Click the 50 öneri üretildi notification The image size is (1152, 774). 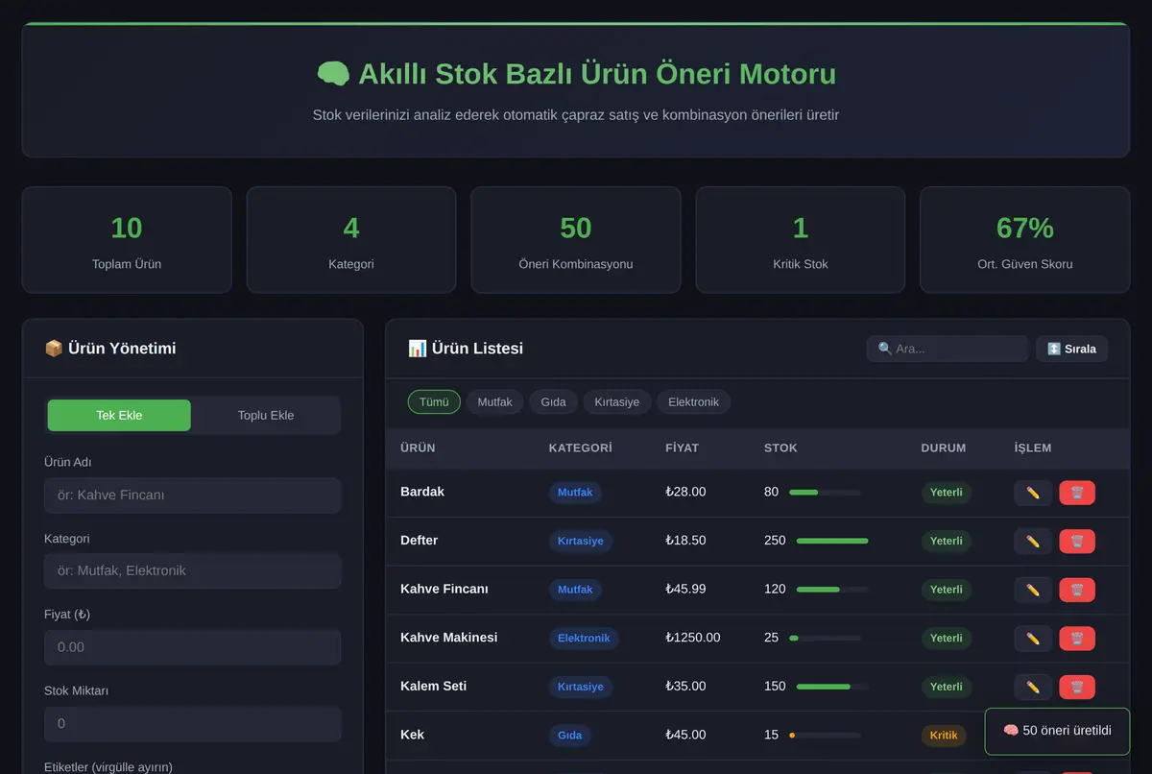pyautogui.click(x=1057, y=731)
